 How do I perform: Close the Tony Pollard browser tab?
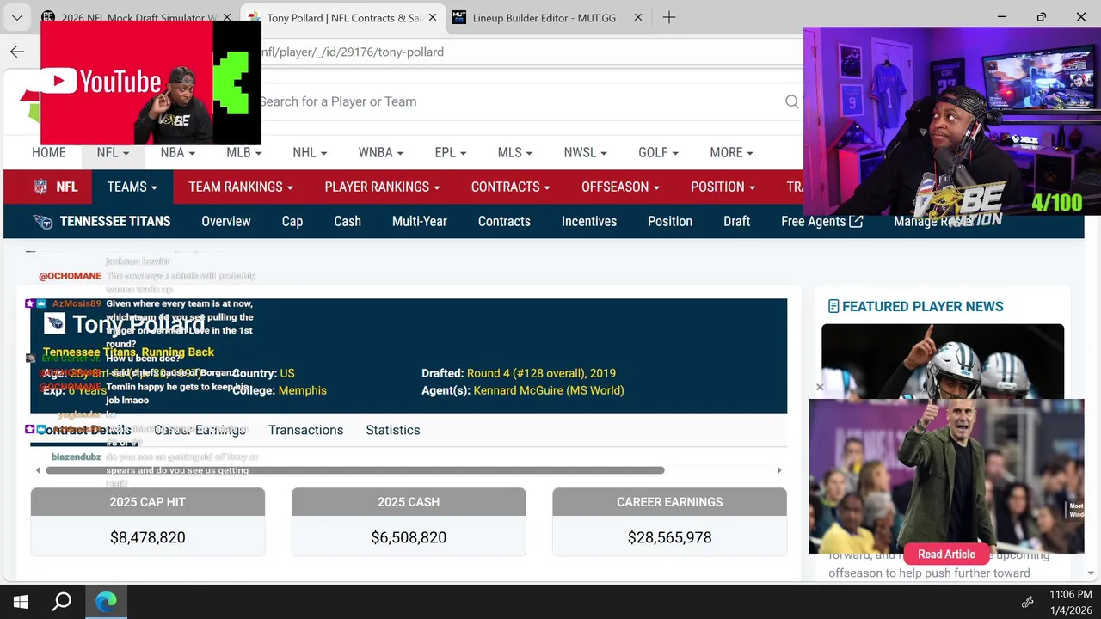[432, 17]
